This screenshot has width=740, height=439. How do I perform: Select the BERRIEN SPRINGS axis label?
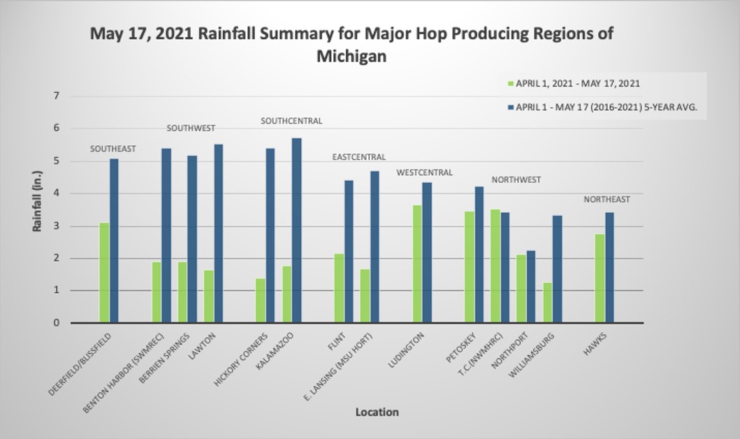coord(164,357)
